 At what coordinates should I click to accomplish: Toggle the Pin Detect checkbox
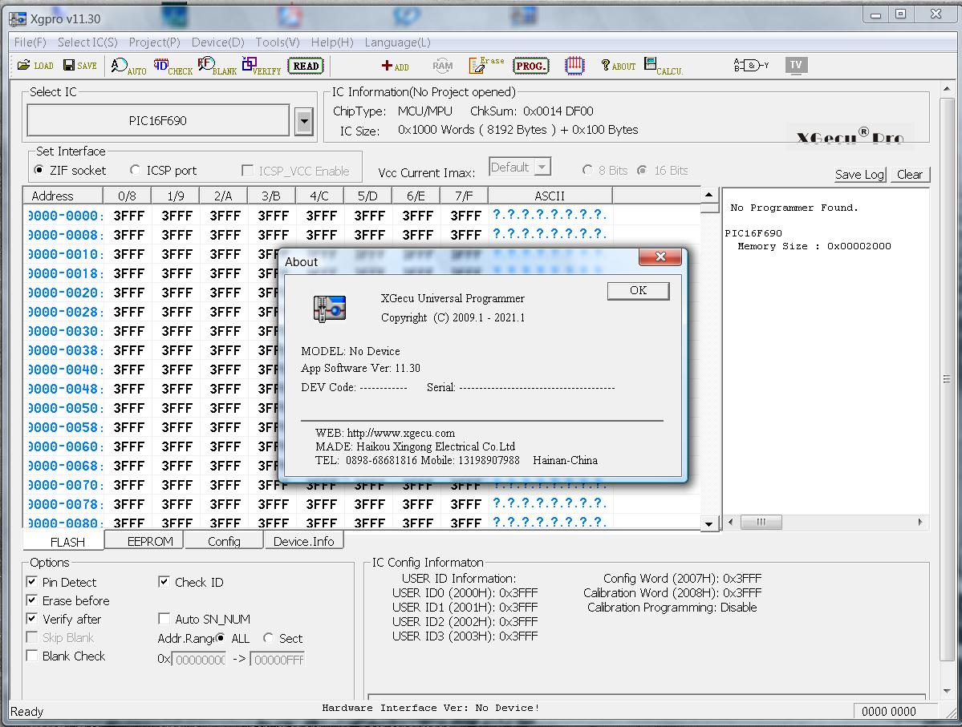[x=32, y=581]
